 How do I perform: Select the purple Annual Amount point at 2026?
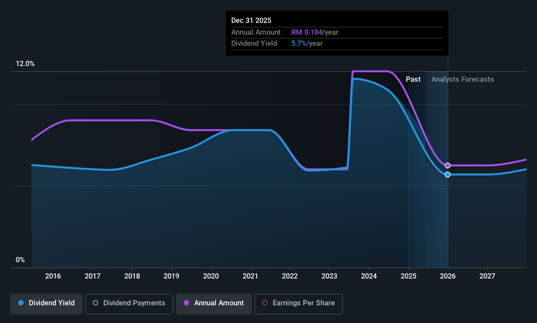448,165
